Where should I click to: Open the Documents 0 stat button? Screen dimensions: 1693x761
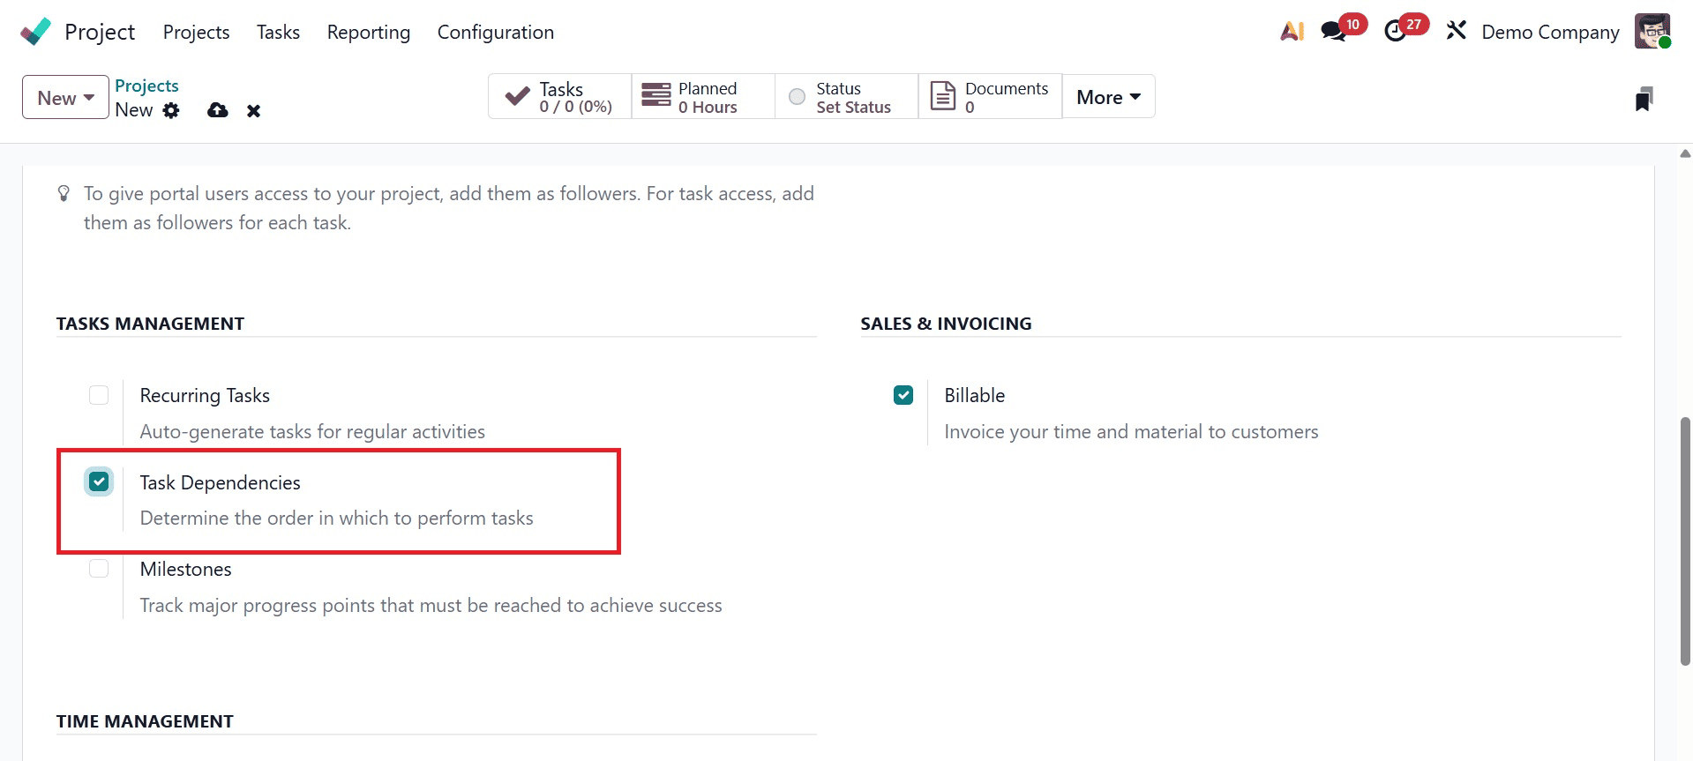[x=990, y=97]
